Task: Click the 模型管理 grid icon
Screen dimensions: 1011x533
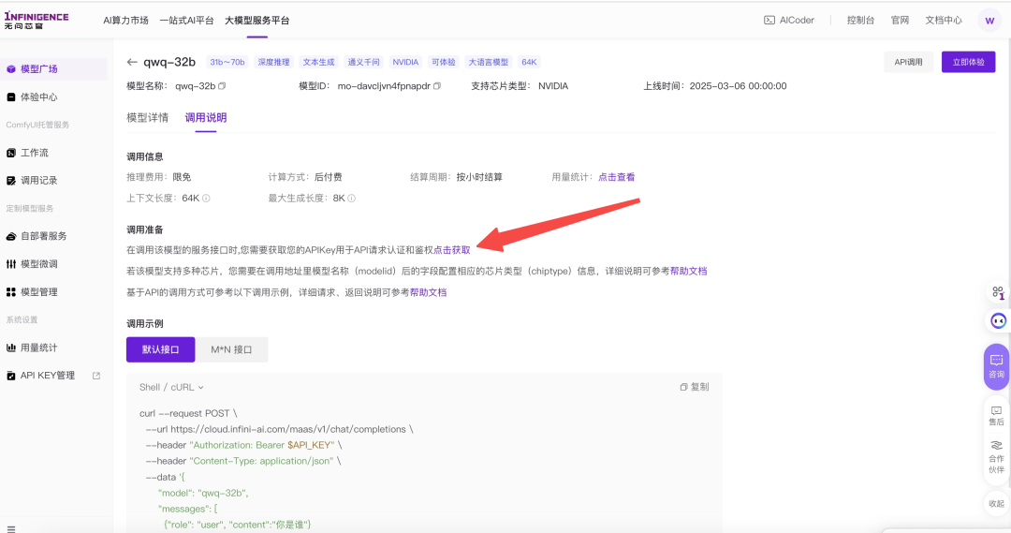Action: [11, 291]
